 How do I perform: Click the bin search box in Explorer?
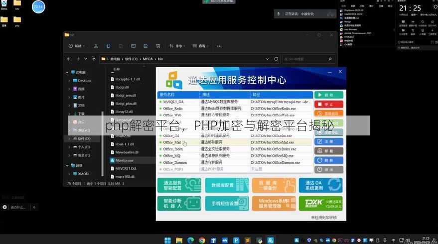tap(308, 59)
